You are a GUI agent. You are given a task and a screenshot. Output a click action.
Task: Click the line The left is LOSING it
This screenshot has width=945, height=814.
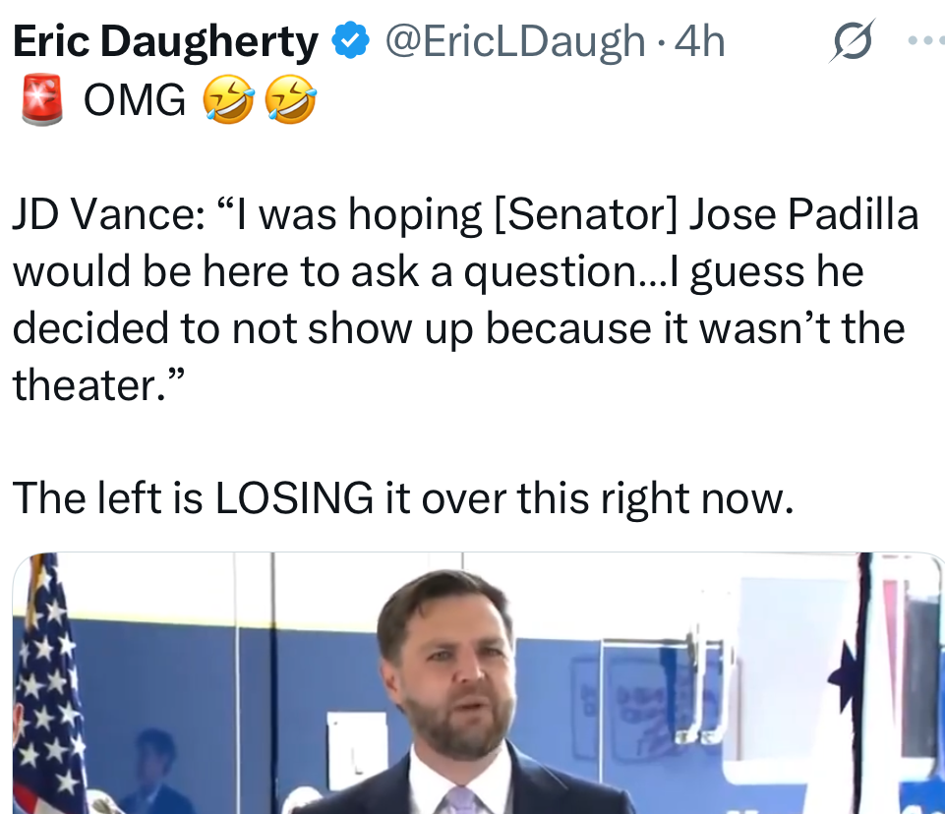[x=401, y=497]
